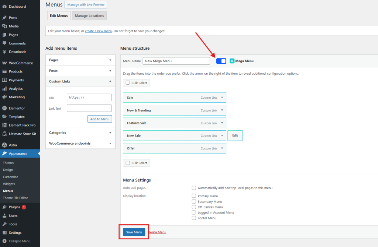Click the Ultimate Store Kit icon
The height and width of the screenshot is (247, 378).
coord(4,134)
